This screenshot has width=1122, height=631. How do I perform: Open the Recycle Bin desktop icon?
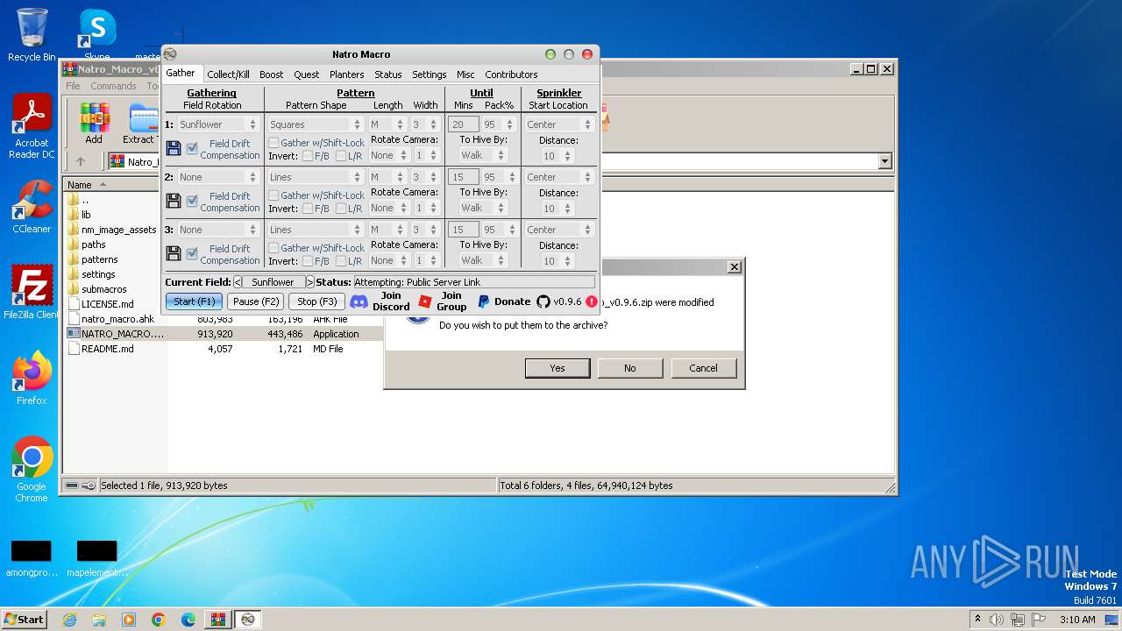(32, 35)
